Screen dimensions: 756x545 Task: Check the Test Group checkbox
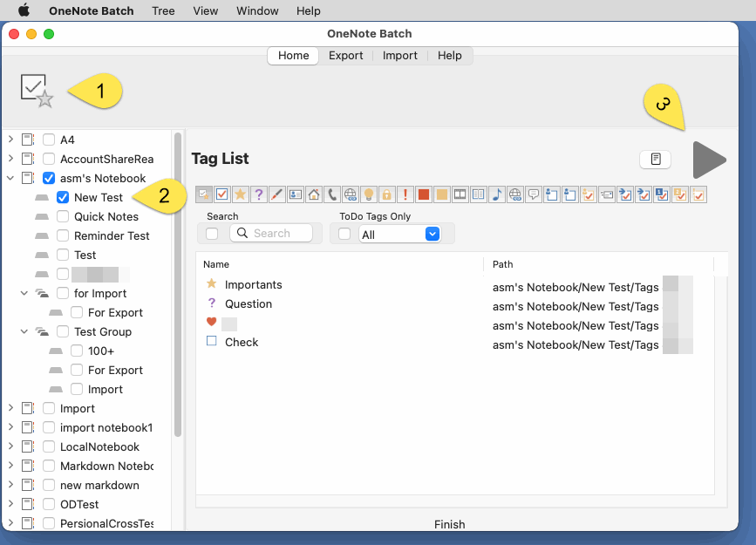point(63,331)
